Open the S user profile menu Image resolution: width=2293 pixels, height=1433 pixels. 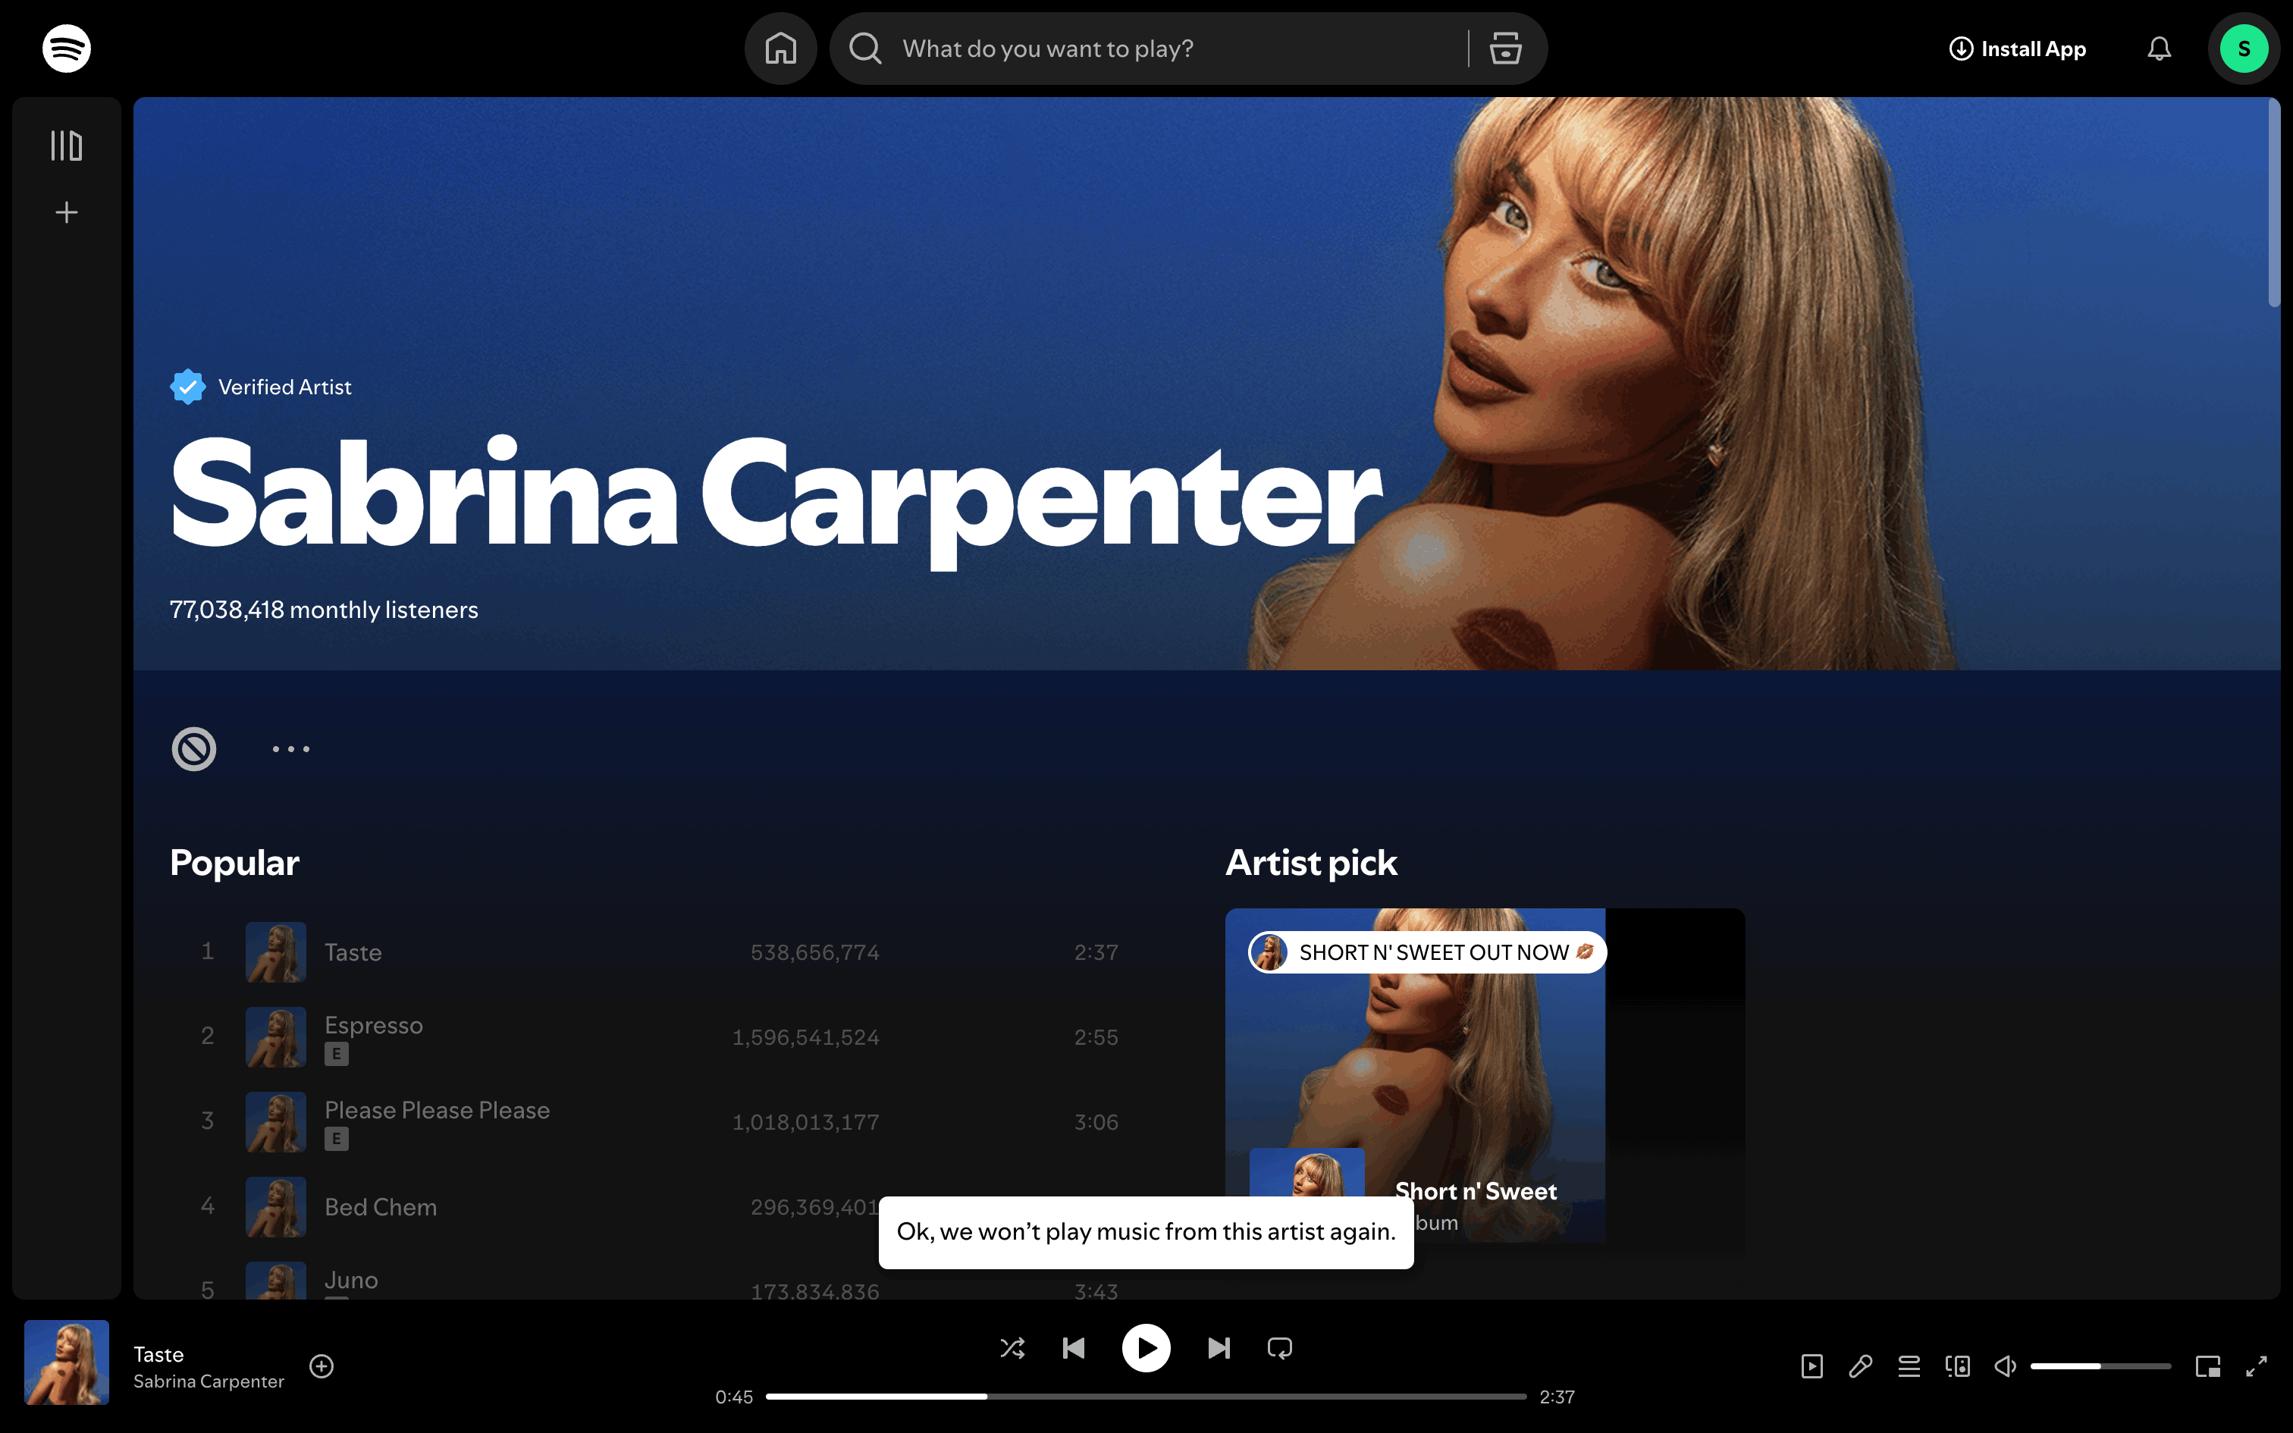coord(2243,49)
